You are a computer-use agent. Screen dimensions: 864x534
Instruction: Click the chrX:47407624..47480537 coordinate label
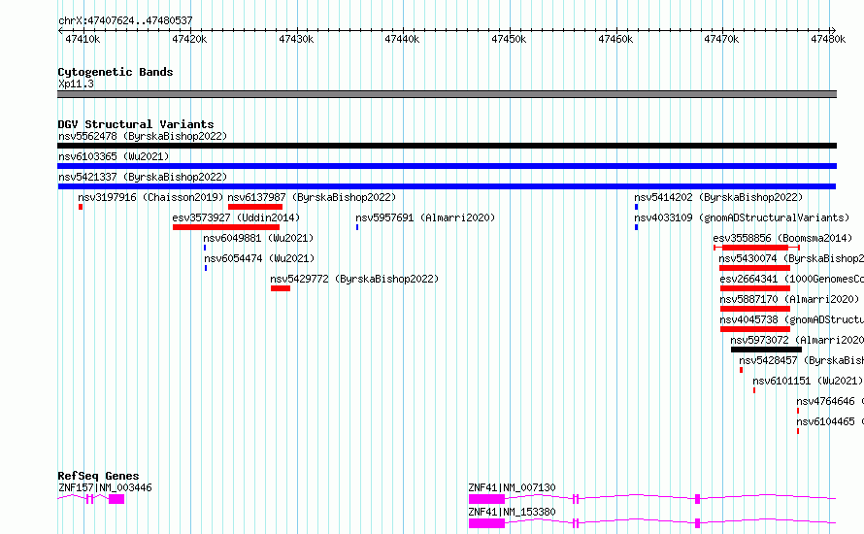pos(125,21)
